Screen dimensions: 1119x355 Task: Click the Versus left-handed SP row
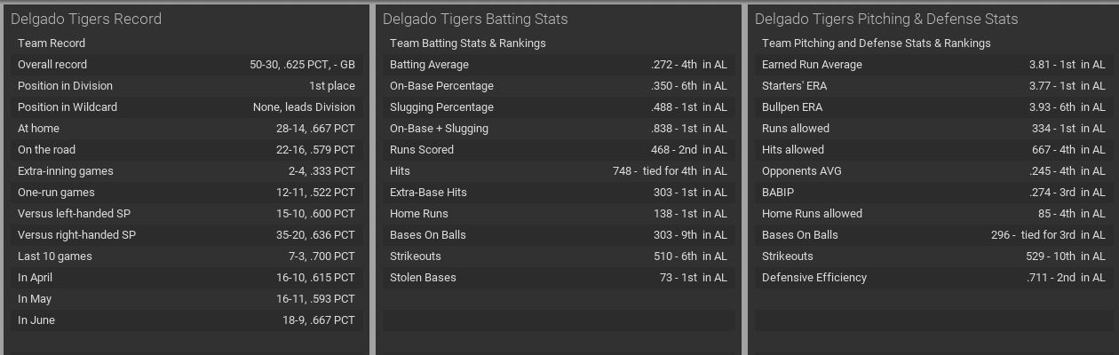pyautogui.click(x=186, y=214)
